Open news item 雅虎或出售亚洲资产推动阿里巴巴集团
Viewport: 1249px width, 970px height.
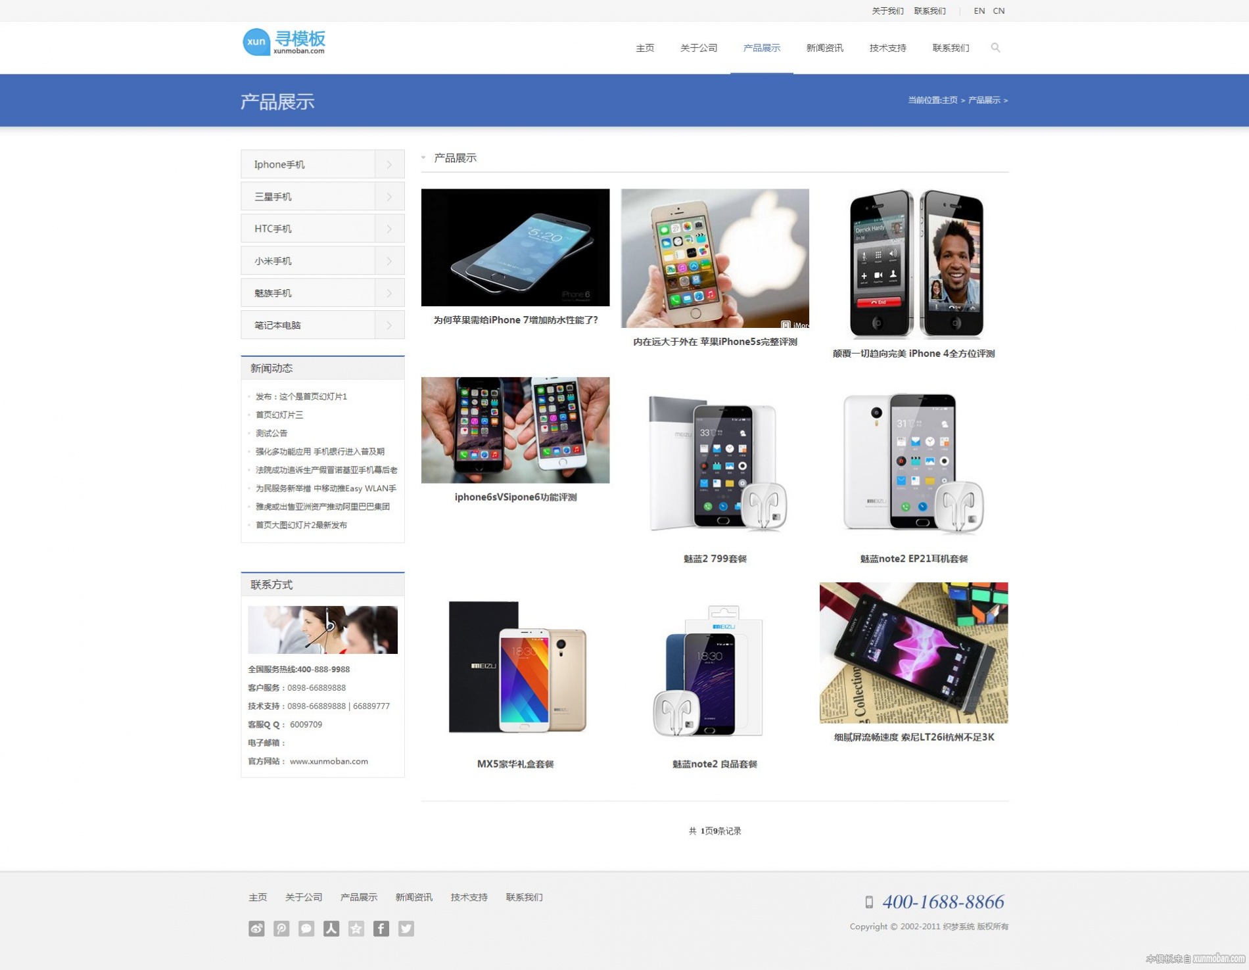click(323, 507)
